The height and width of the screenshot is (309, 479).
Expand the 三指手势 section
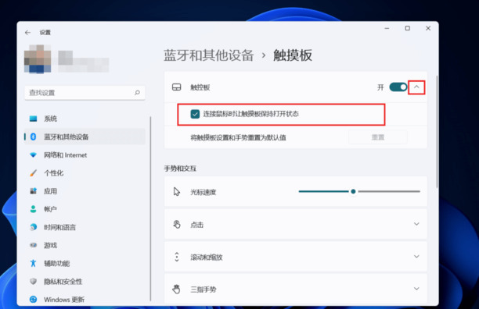click(x=295, y=289)
